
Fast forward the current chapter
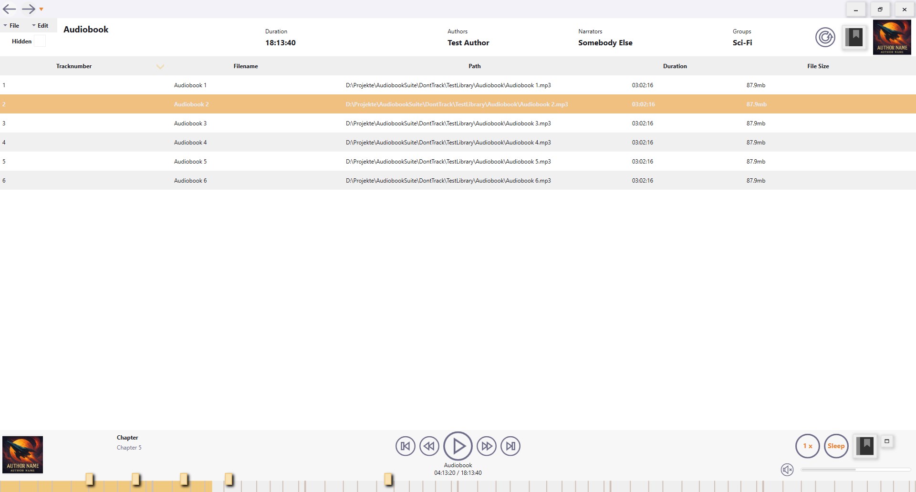tap(487, 446)
